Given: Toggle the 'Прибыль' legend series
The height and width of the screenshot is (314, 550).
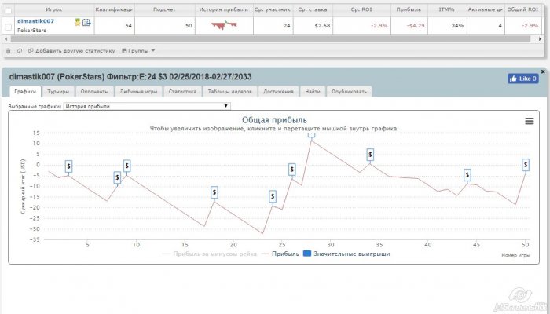Looking at the screenshot, I should (x=280, y=254).
